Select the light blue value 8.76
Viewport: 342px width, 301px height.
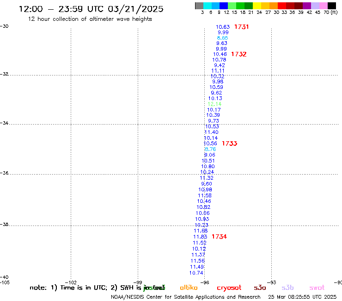210,149
